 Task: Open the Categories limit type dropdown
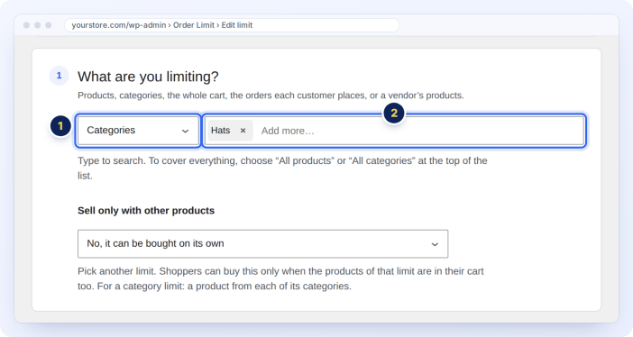[x=139, y=131]
